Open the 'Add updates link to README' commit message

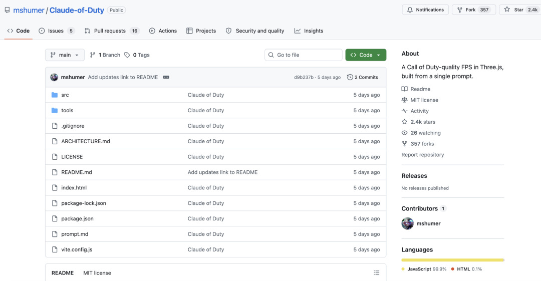click(x=123, y=77)
